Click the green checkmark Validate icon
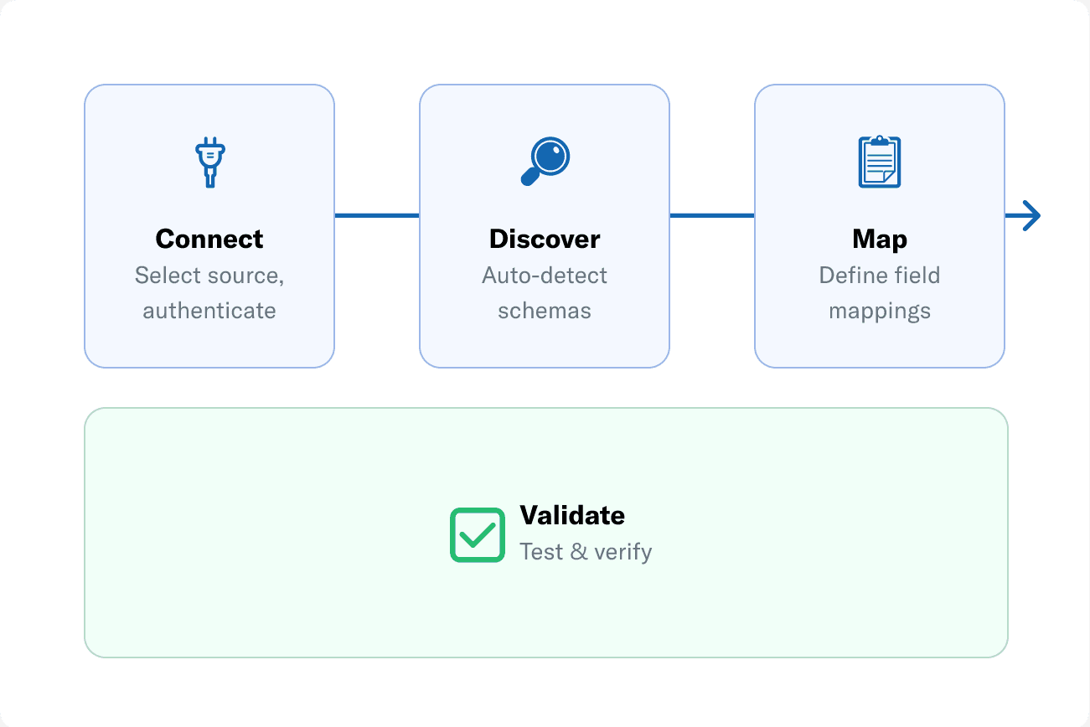Screen dimensions: 1090x727 pos(478,534)
